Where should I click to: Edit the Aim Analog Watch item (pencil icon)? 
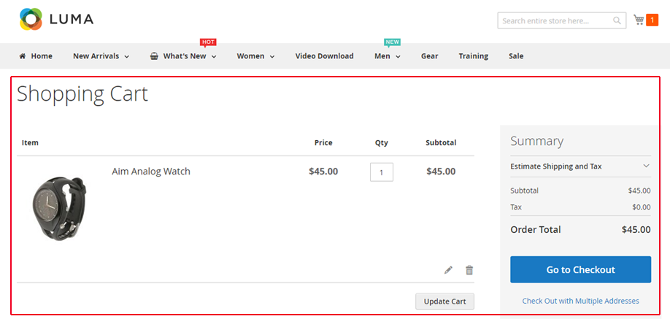pyautogui.click(x=448, y=270)
